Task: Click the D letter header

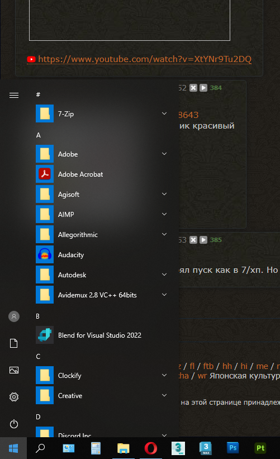Action: [38, 417]
